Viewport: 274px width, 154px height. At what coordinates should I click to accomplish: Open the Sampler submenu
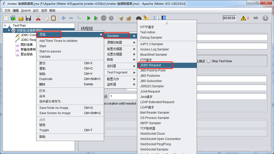point(120,36)
